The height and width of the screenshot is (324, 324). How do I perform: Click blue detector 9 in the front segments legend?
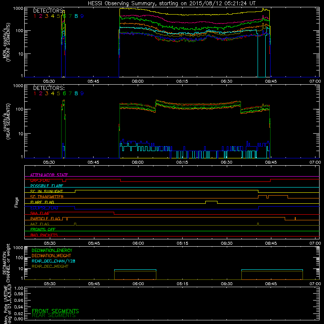coord(82,16)
